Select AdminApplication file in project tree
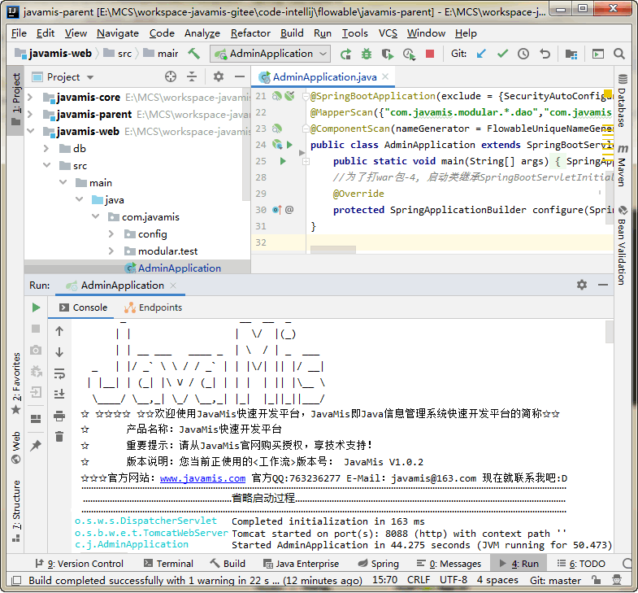 (x=179, y=268)
